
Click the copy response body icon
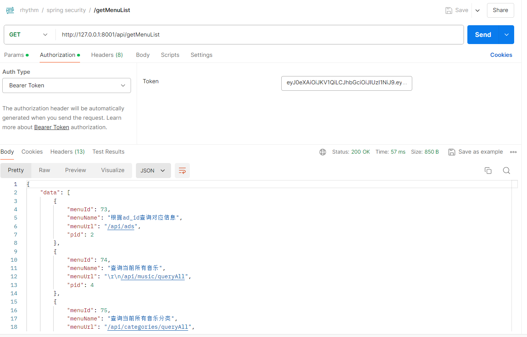coord(488,171)
